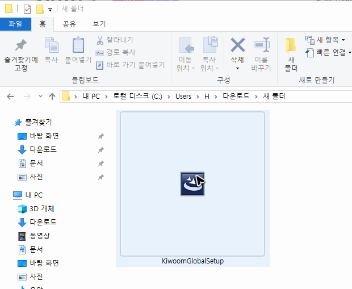The height and width of the screenshot is (289, 352).
Task: Open the Move to (이동 위치) menu
Action: pos(186,54)
